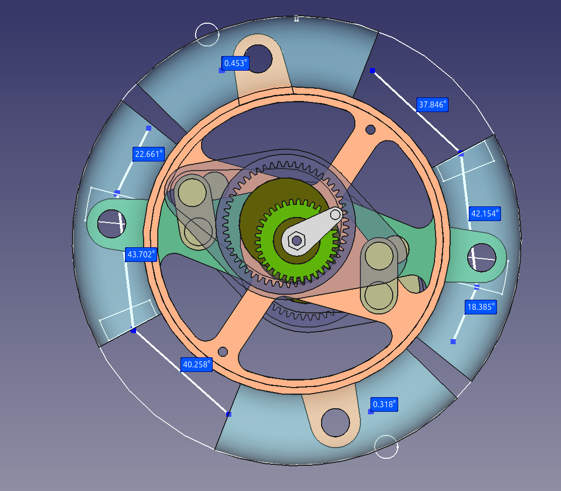561x491 pixels.
Task: Click the empty sketch circle near top-left rim
Action: click(207, 34)
